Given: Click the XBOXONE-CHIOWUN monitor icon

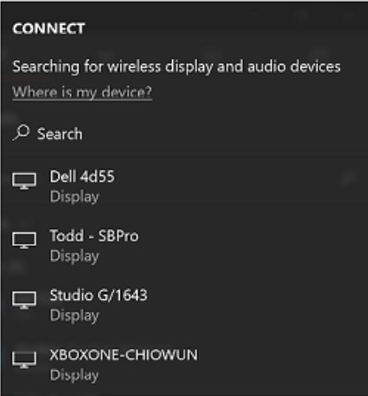Looking at the screenshot, I should [24, 360].
